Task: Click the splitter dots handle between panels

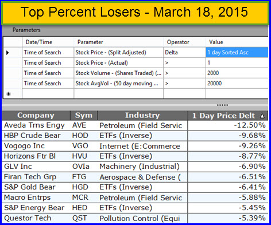Action: click(222, 105)
